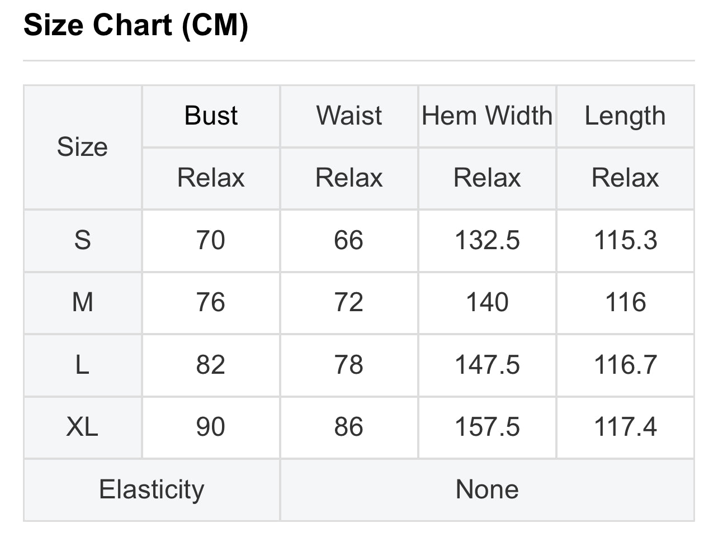
Task: Click the Length column header
Action: coord(625,116)
